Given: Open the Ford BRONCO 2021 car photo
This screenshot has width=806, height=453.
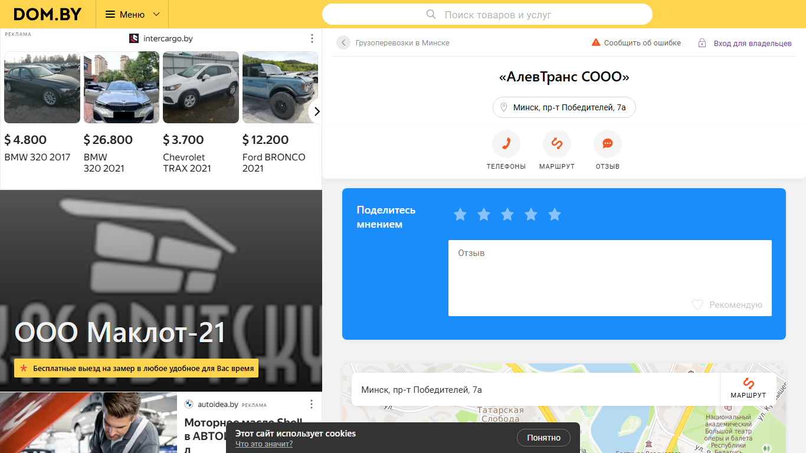Looking at the screenshot, I should [280, 87].
